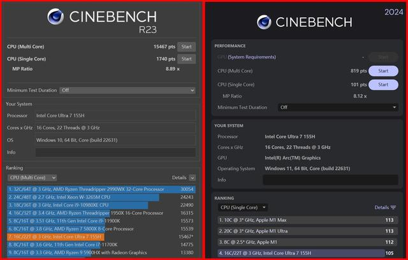The width and height of the screenshot is (408, 260).
Task: Open Minimum Test Duration dropdown in Cinebench 2024
Action: point(338,108)
